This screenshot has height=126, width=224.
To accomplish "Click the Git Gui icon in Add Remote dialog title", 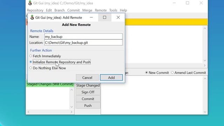I will point(32,17).
